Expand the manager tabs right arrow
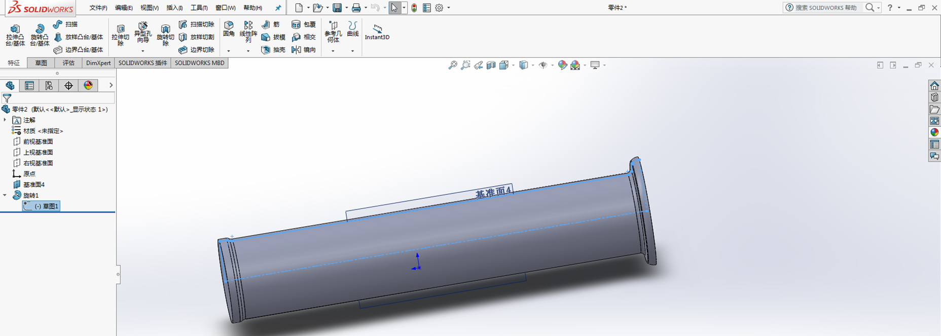This screenshot has width=941, height=336. (111, 85)
